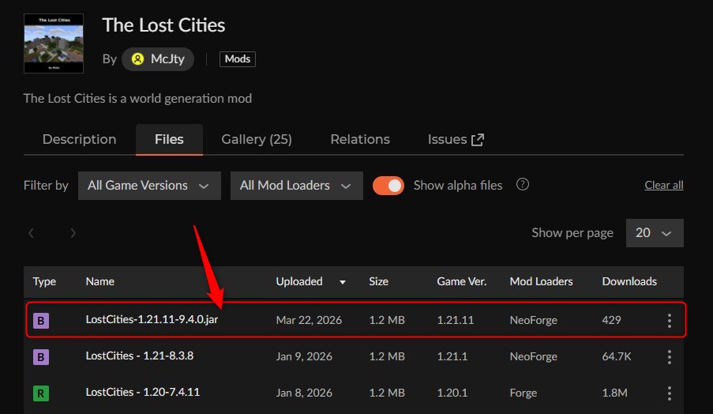Click beta badge for LostCities-1.21.11-9.4.0.jar
The height and width of the screenshot is (414, 713).
pos(41,321)
